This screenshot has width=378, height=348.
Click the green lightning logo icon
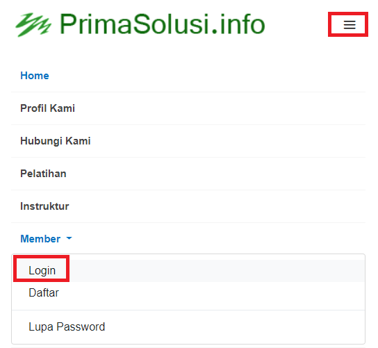(x=33, y=24)
